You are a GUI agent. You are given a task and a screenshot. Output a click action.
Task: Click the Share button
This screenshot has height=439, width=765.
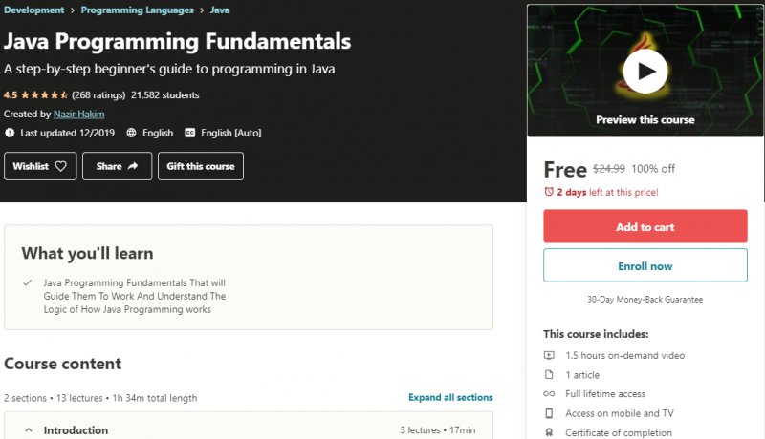[x=117, y=166]
